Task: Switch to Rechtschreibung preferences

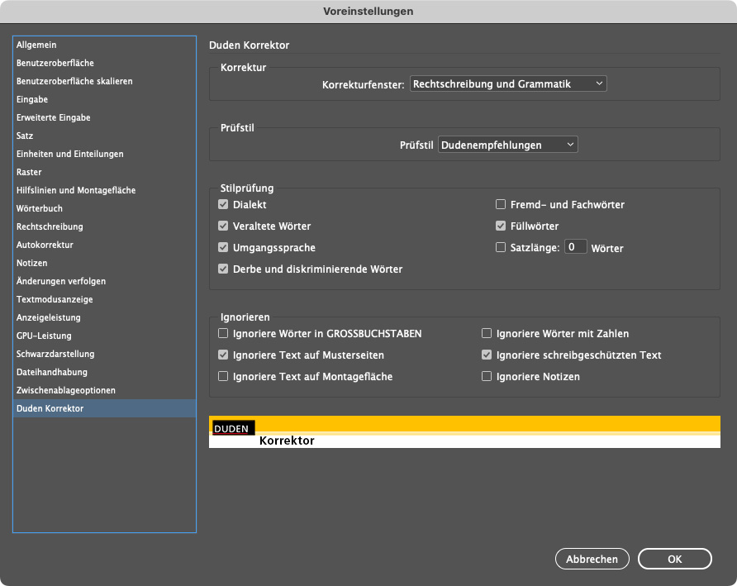Action: coord(50,226)
